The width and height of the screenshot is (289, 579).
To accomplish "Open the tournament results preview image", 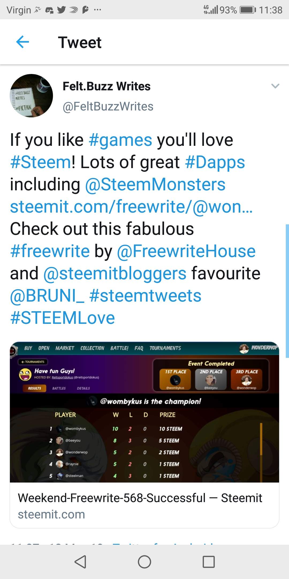I will 144,412.
